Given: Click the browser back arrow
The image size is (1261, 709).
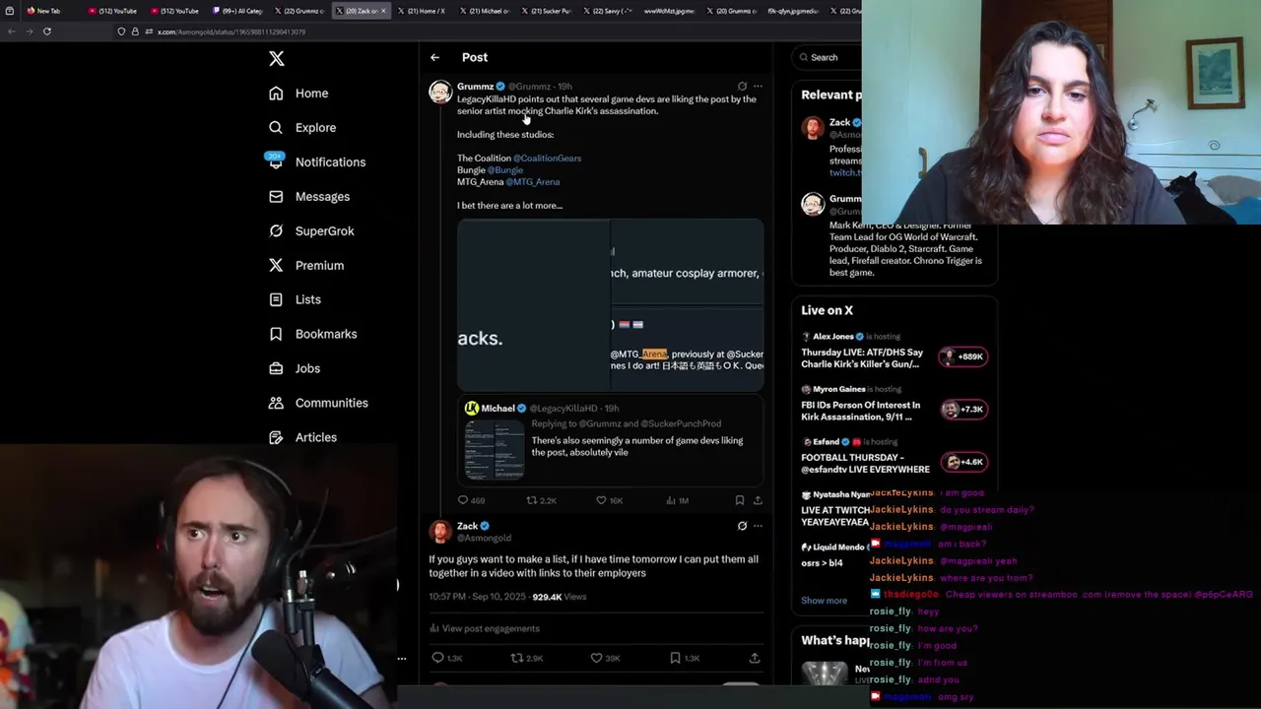Looking at the screenshot, I should pyautogui.click(x=11, y=32).
